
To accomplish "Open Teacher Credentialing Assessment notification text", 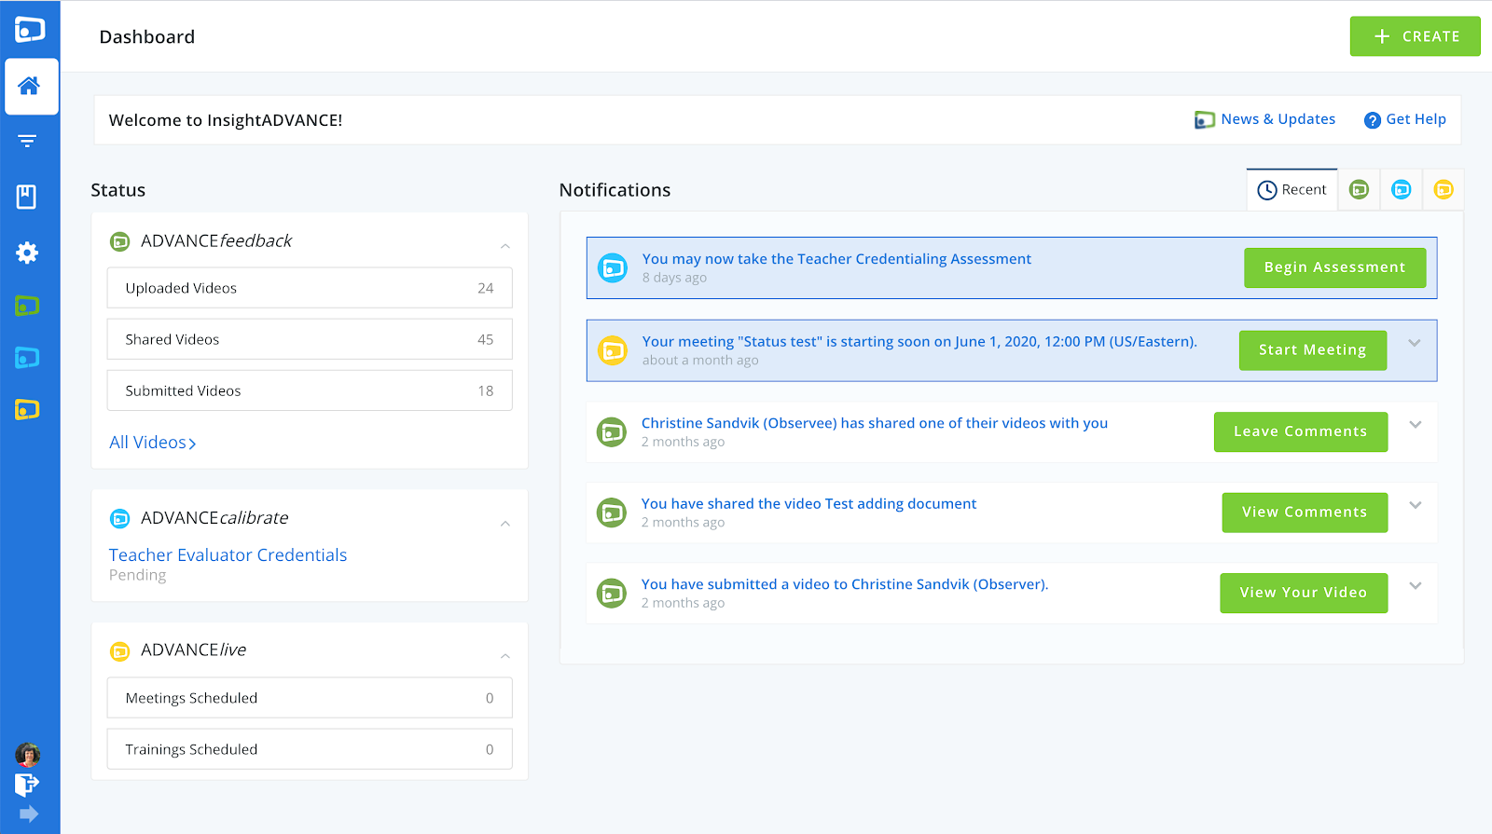I will tap(836, 259).
